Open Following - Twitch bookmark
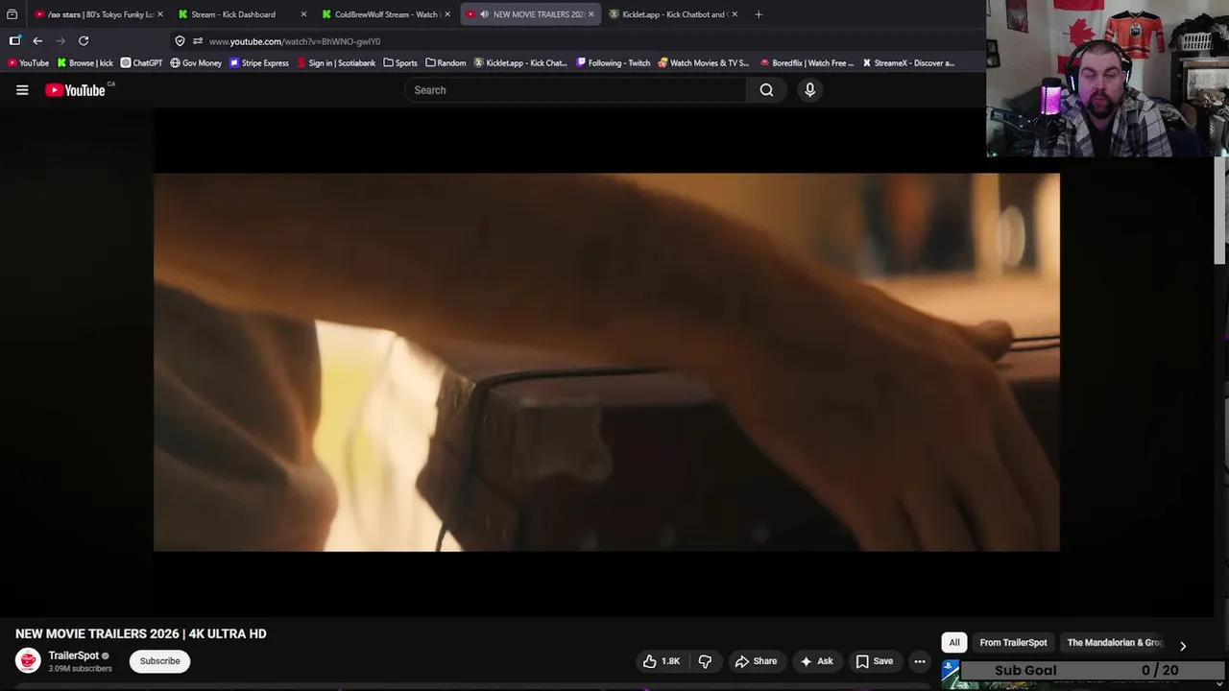Viewport: 1229px width, 691px height. coord(614,63)
